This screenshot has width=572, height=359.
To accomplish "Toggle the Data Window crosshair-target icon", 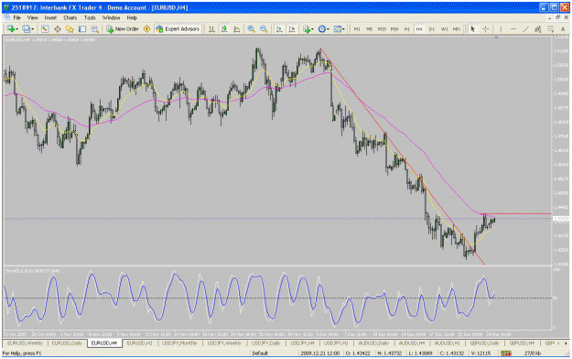I will coord(58,29).
